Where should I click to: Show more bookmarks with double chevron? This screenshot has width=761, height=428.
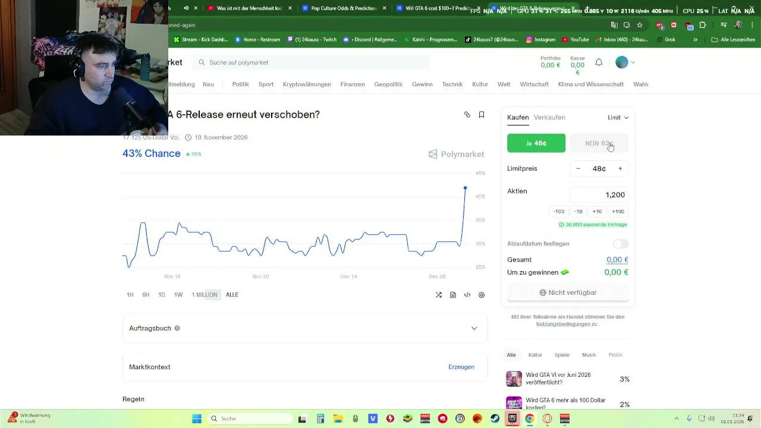pyautogui.click(x=695, y=40)
